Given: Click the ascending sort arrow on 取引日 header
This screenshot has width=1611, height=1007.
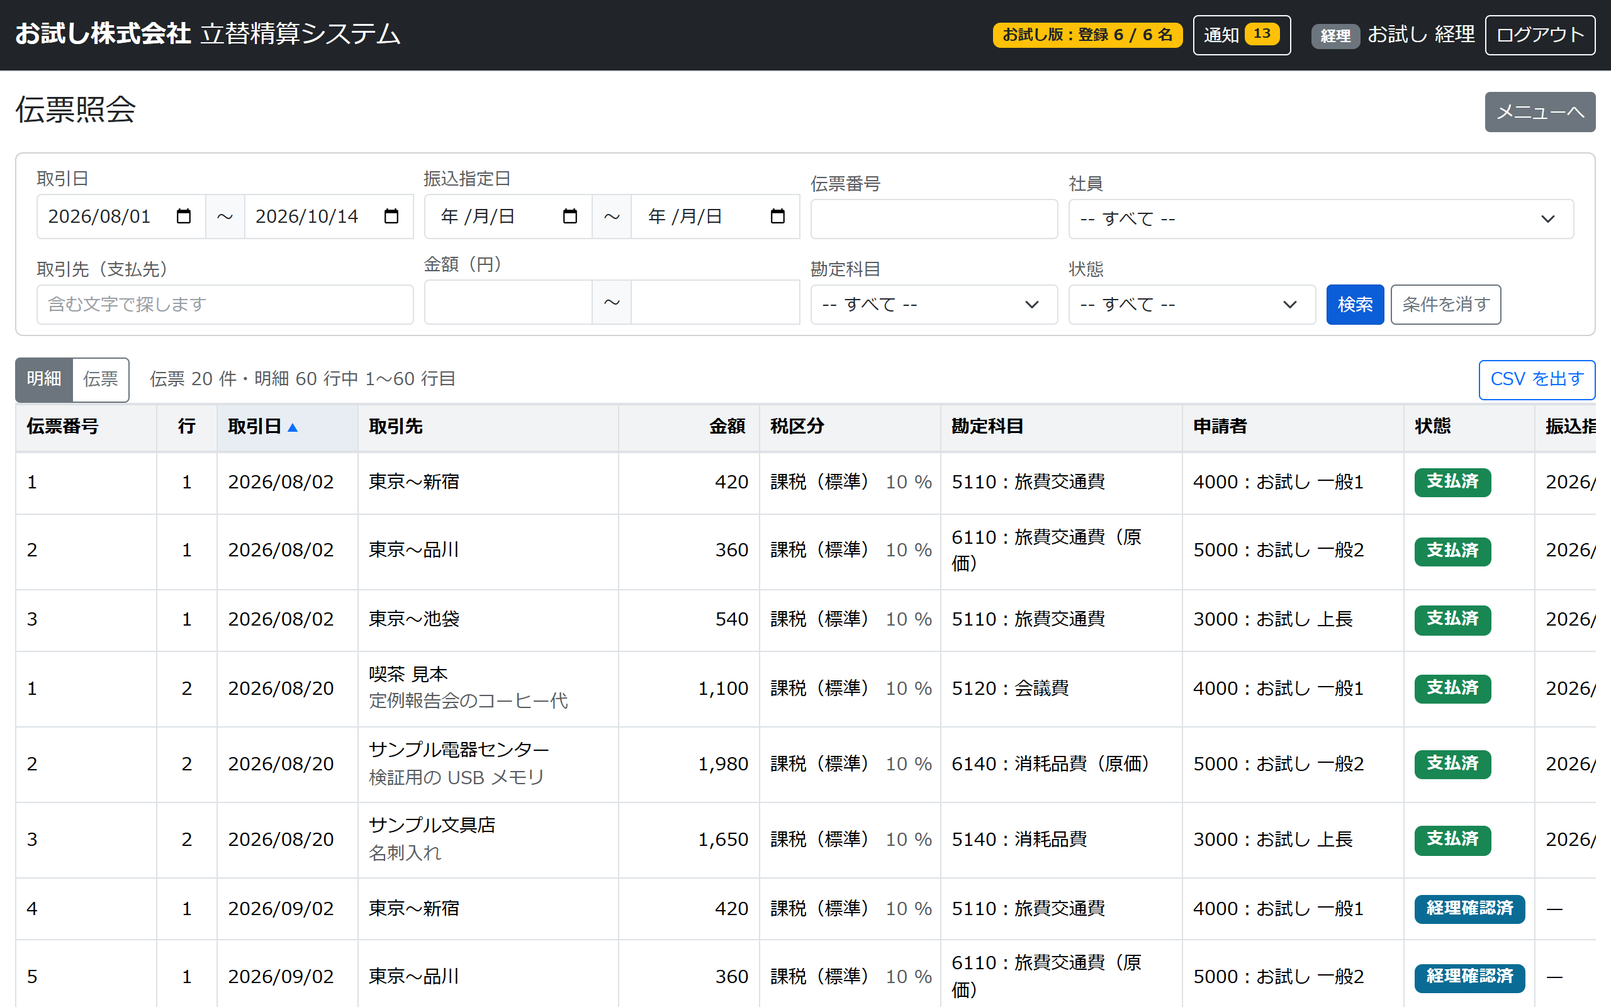Looking at the screenshot, I should 292,427.
